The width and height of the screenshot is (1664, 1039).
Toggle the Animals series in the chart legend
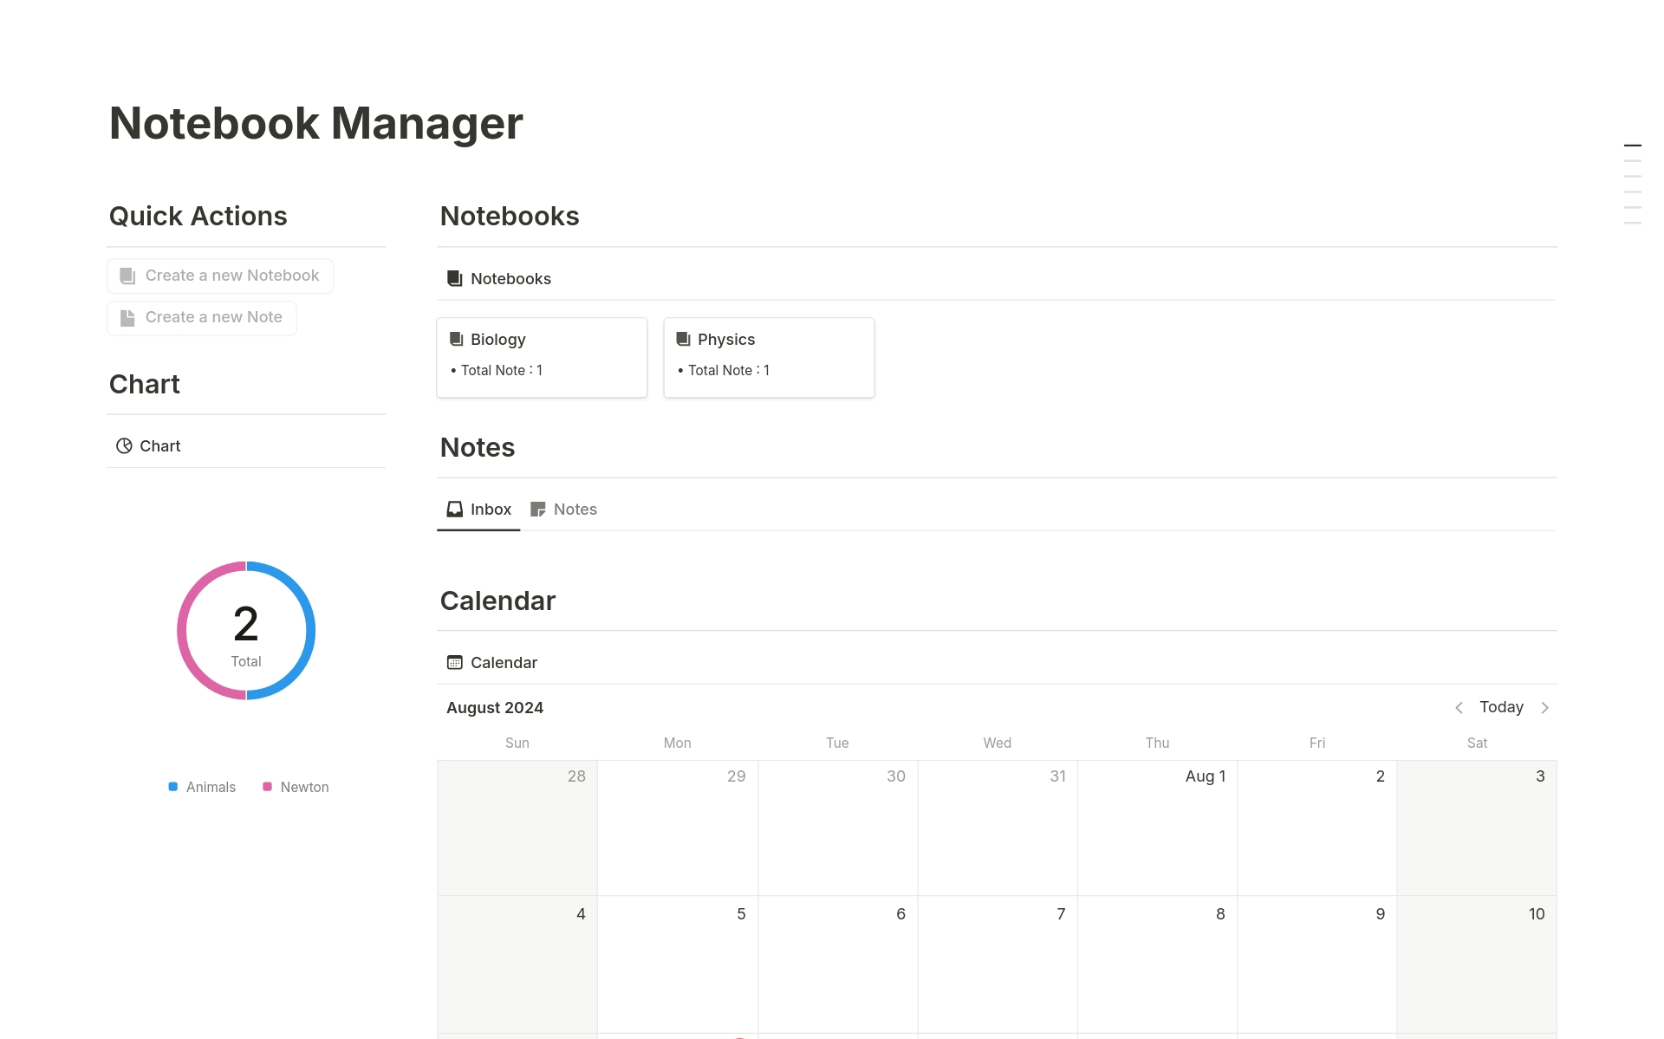coord(201,787)
